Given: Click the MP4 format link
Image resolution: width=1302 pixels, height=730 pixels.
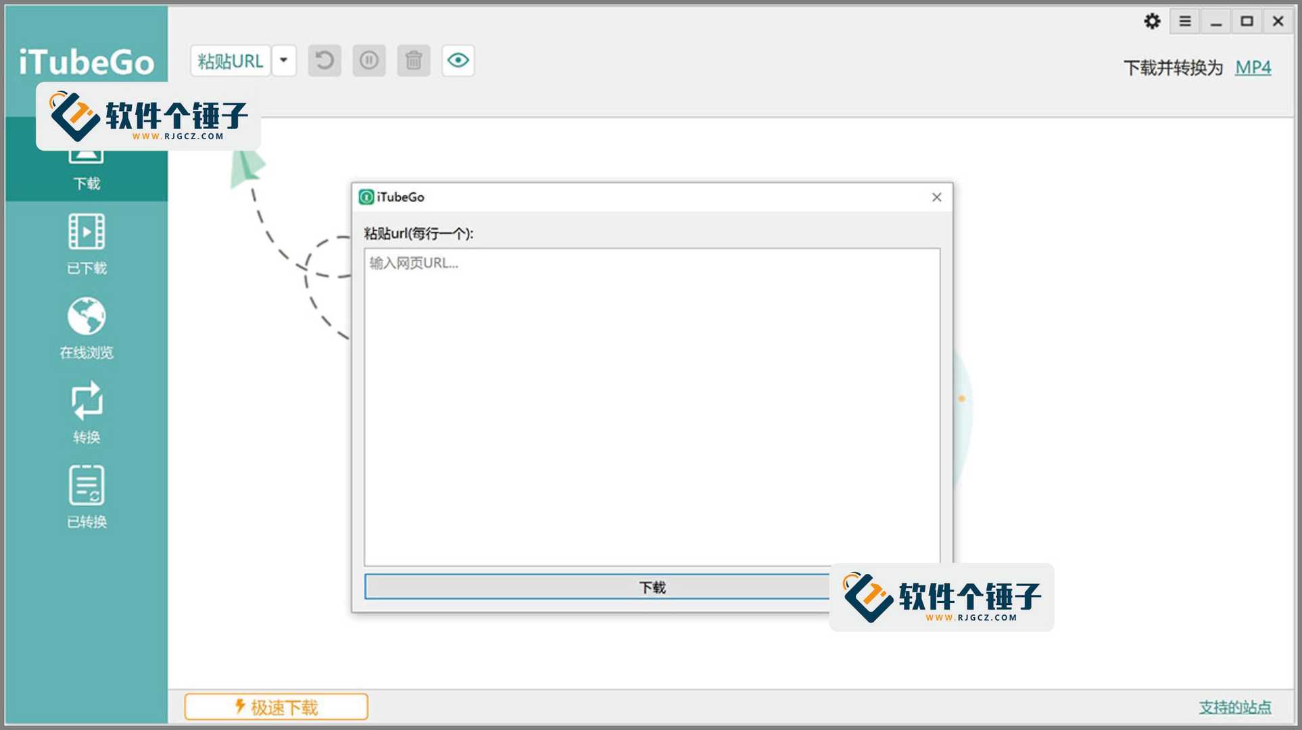Looking at the screenshot, I should pyautogui.click(x=1253, y=68).
